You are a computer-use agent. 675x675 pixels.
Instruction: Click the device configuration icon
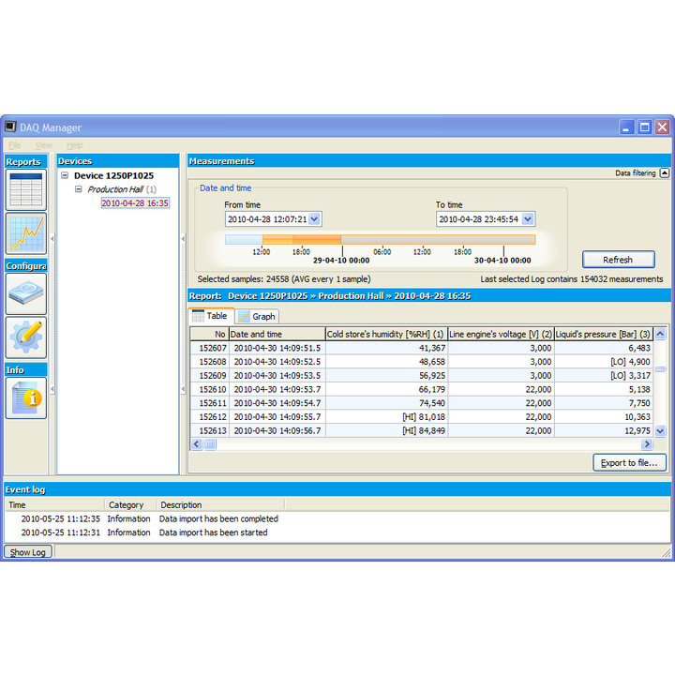(25, 292)
